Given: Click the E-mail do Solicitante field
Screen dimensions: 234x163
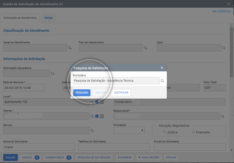Looking at the screenshot, I should 190,147.
